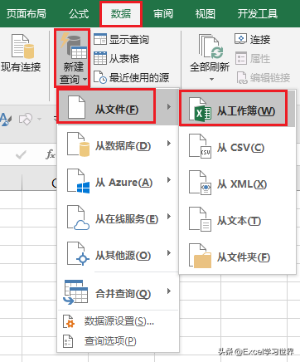Click 全部刷新 button label

[x=210, y=66]
